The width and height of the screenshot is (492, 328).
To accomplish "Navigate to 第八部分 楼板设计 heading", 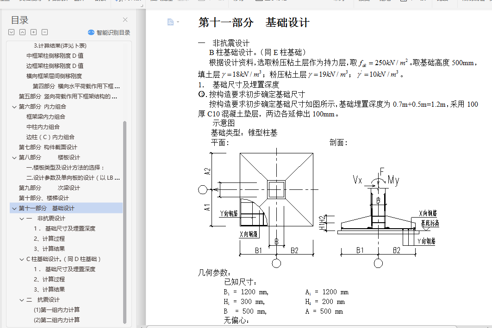I will [x=49, y=157].
